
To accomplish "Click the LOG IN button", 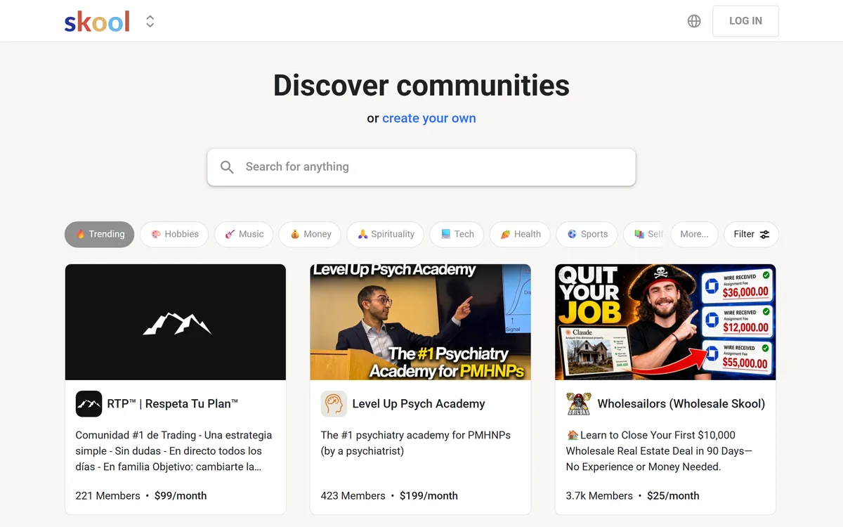I will point(745,21).
